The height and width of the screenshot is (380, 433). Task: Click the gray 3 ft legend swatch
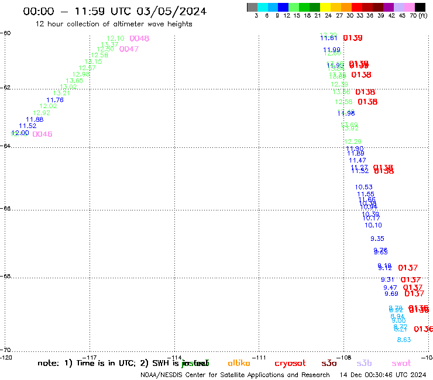pyautogui.click(x=252, y=7)
